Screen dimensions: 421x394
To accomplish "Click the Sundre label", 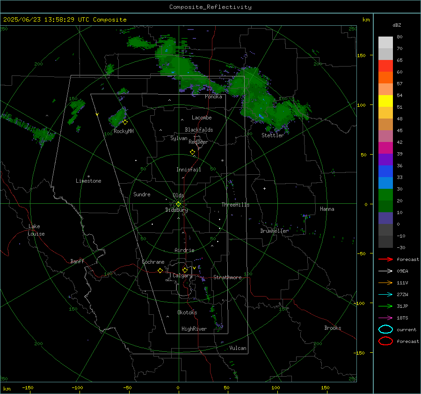I will (142, 194).
